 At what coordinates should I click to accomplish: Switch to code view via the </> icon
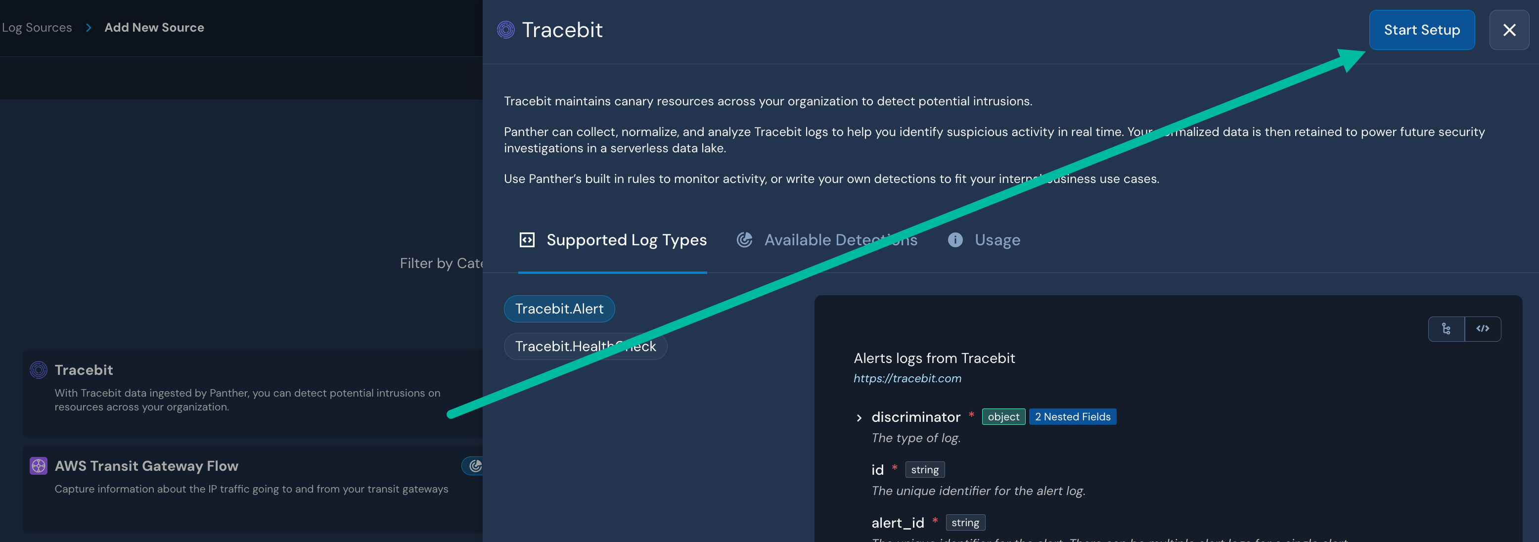[1483, 328]
